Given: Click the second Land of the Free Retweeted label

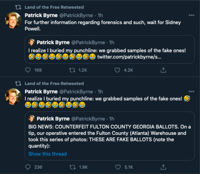Looking at the screenshot, I should [x=54, y=84].
